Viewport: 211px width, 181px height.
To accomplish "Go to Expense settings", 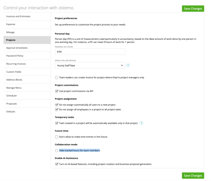I will [x=27, y=24].
